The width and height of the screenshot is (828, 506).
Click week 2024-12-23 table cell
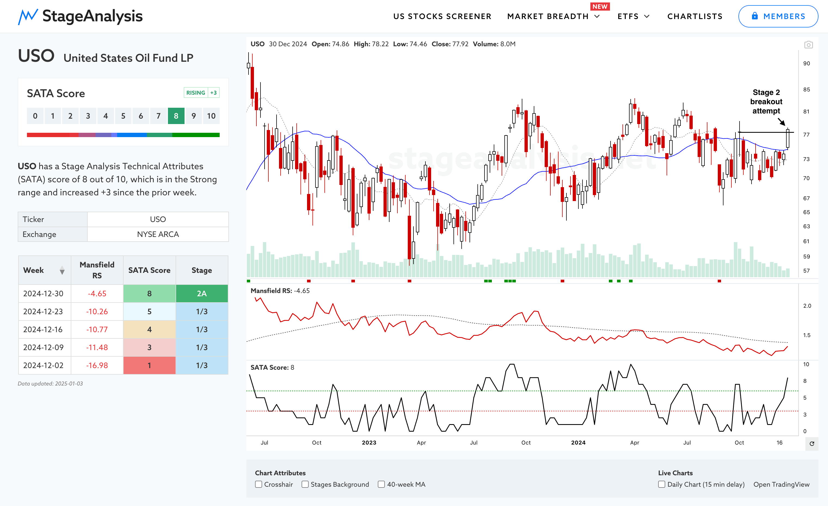(45, 311)
